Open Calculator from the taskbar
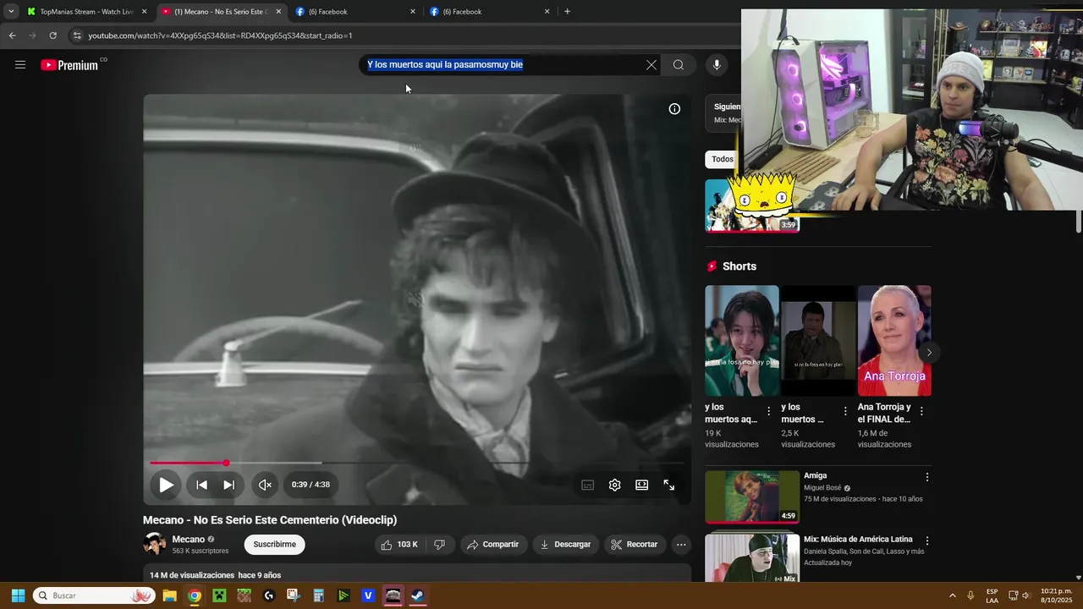The height and width of the screenshot is (609, 1083). [318, 595]
